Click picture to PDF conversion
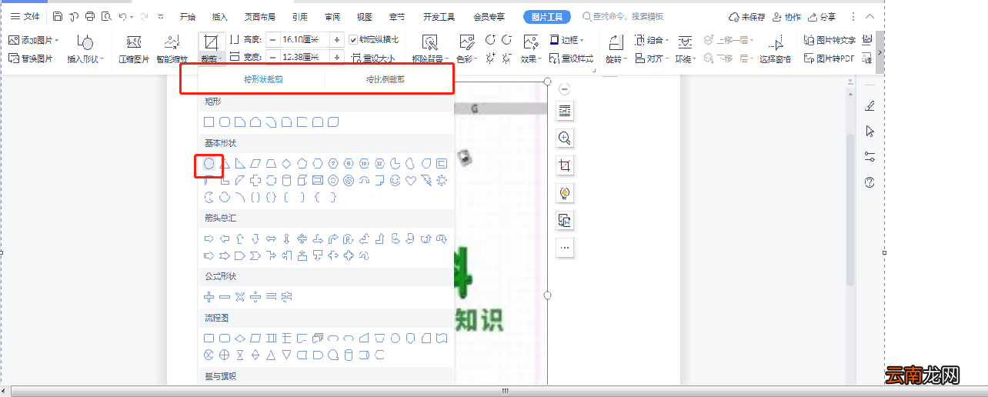Image resolution: width=988 pixels, height=397 pixels. point(829,58)
